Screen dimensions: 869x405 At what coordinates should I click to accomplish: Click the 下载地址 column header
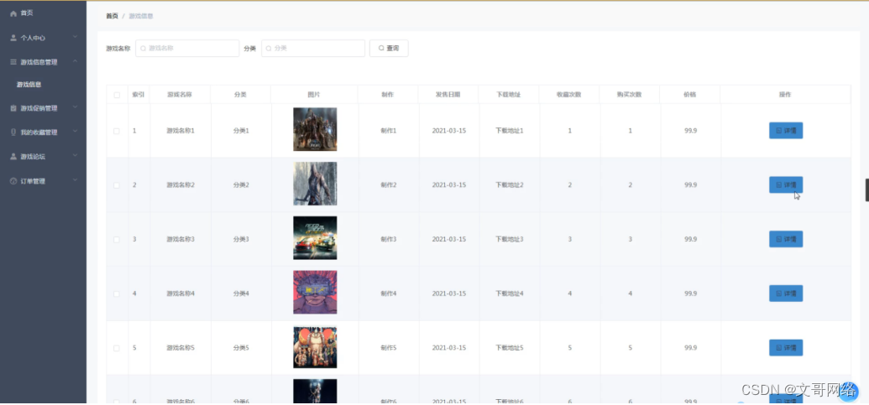click(x=508, y=95)
